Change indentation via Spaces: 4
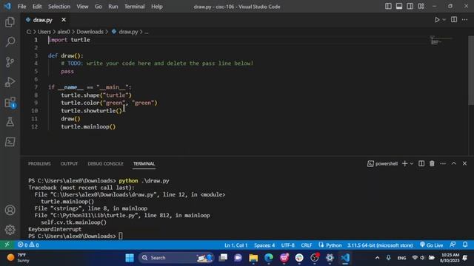This screenshot has height=266, width=474. click(264, 245)
